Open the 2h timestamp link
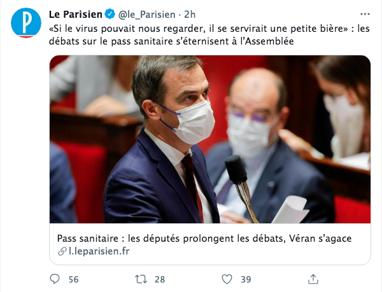This screenshot has height=292, width=382. [x=190, y=15]
